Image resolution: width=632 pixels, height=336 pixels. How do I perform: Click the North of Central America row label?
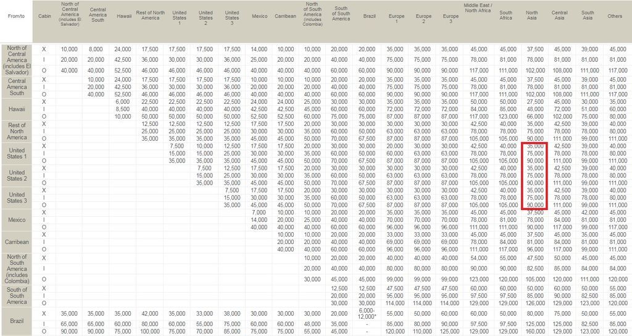(x=17, y=60)
